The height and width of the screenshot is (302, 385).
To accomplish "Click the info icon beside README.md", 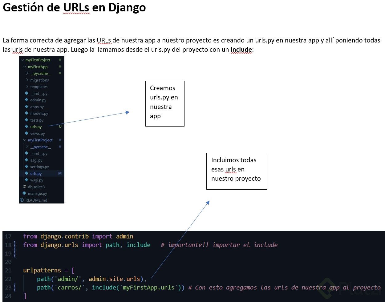I will coord(22,200).
